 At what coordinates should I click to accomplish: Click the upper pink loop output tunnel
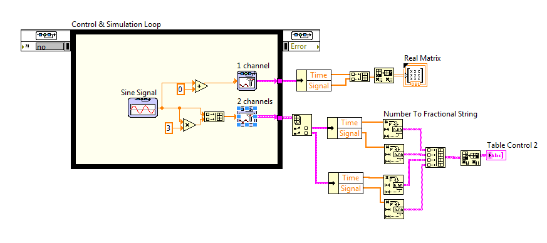[279, 81]
